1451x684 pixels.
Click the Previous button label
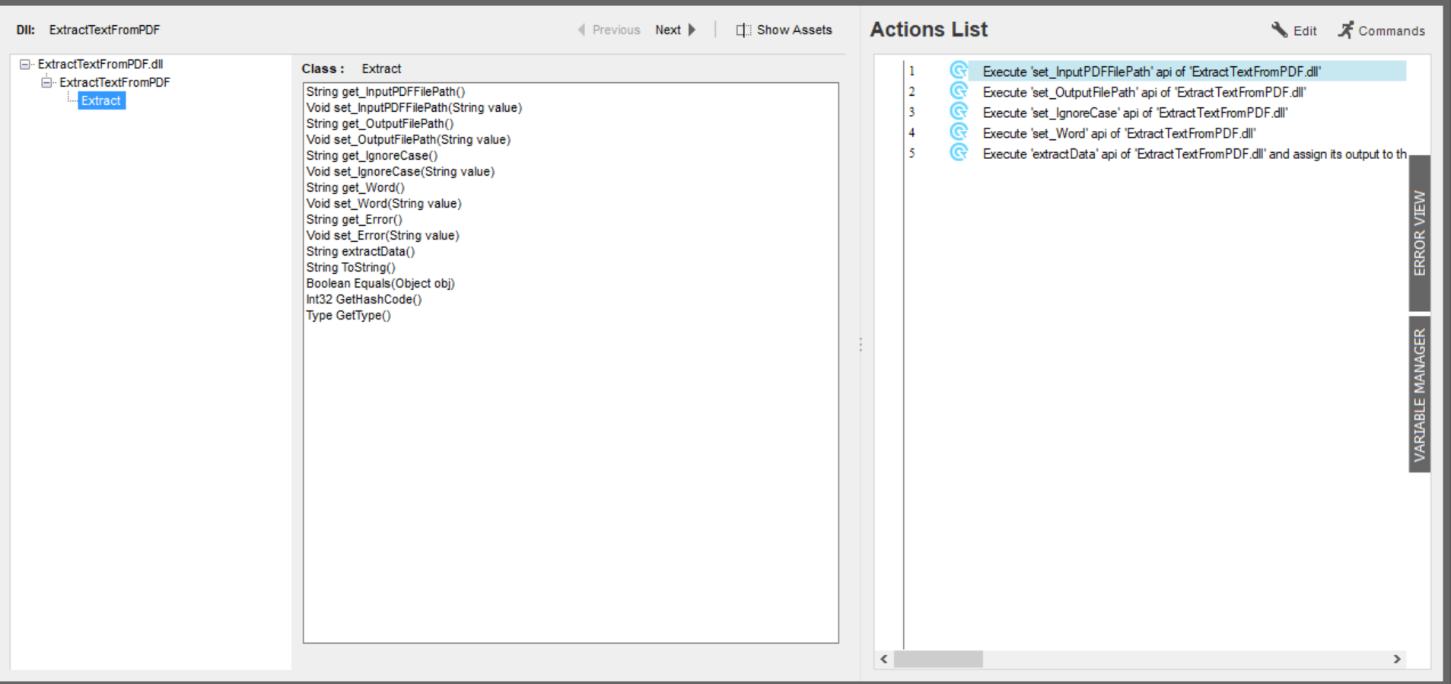tap(616, 30)
